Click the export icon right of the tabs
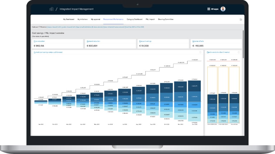 (x=241, y=19)
